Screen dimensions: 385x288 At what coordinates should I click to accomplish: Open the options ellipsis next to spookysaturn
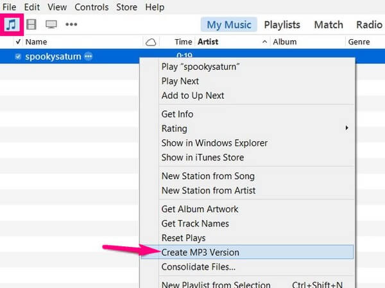pos(89,56)
